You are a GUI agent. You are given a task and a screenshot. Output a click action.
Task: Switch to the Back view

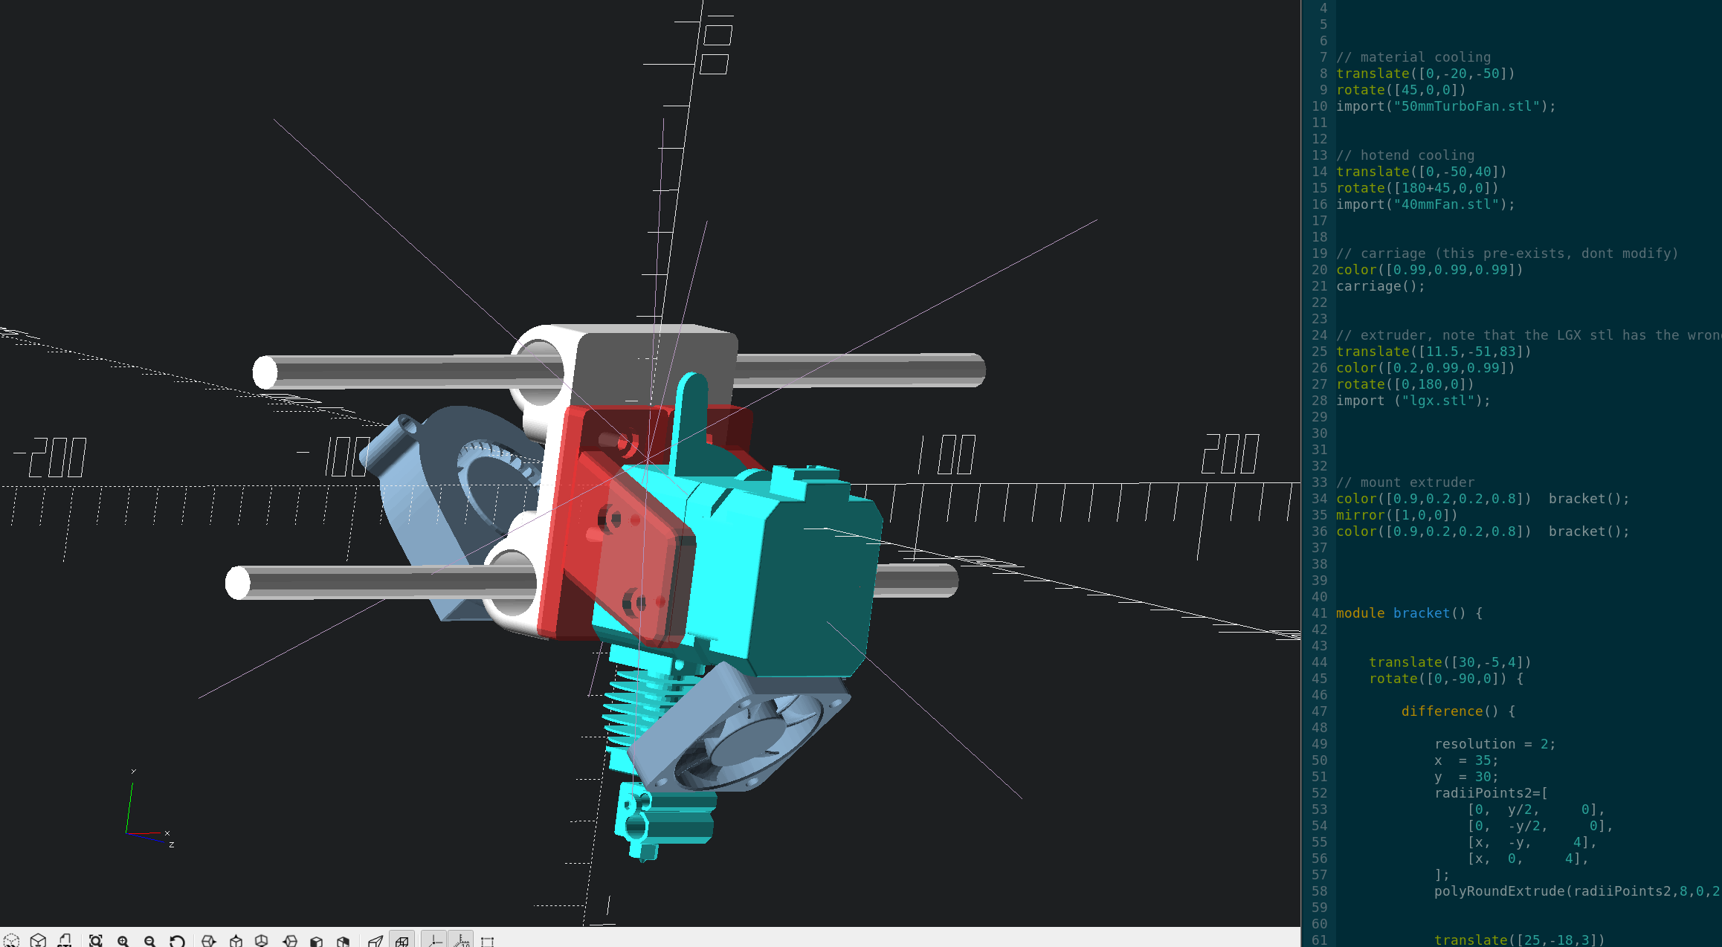point(344,940)
